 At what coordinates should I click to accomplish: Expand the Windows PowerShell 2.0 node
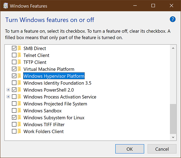tap(8, 90)
